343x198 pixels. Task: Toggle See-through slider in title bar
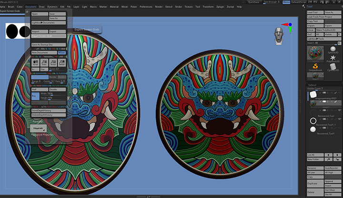tap(272, 2)
